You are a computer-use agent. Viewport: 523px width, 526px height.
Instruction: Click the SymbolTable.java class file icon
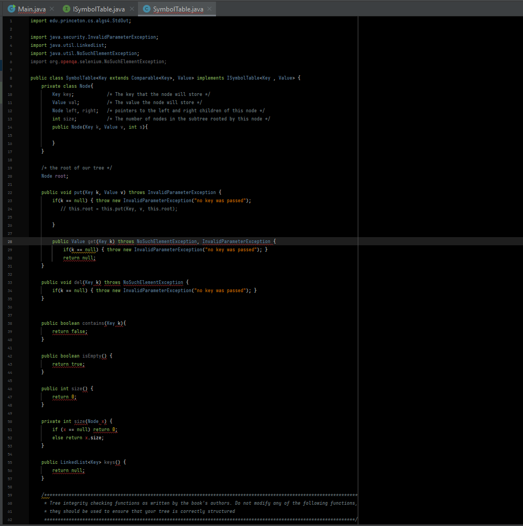coord(146,9)
